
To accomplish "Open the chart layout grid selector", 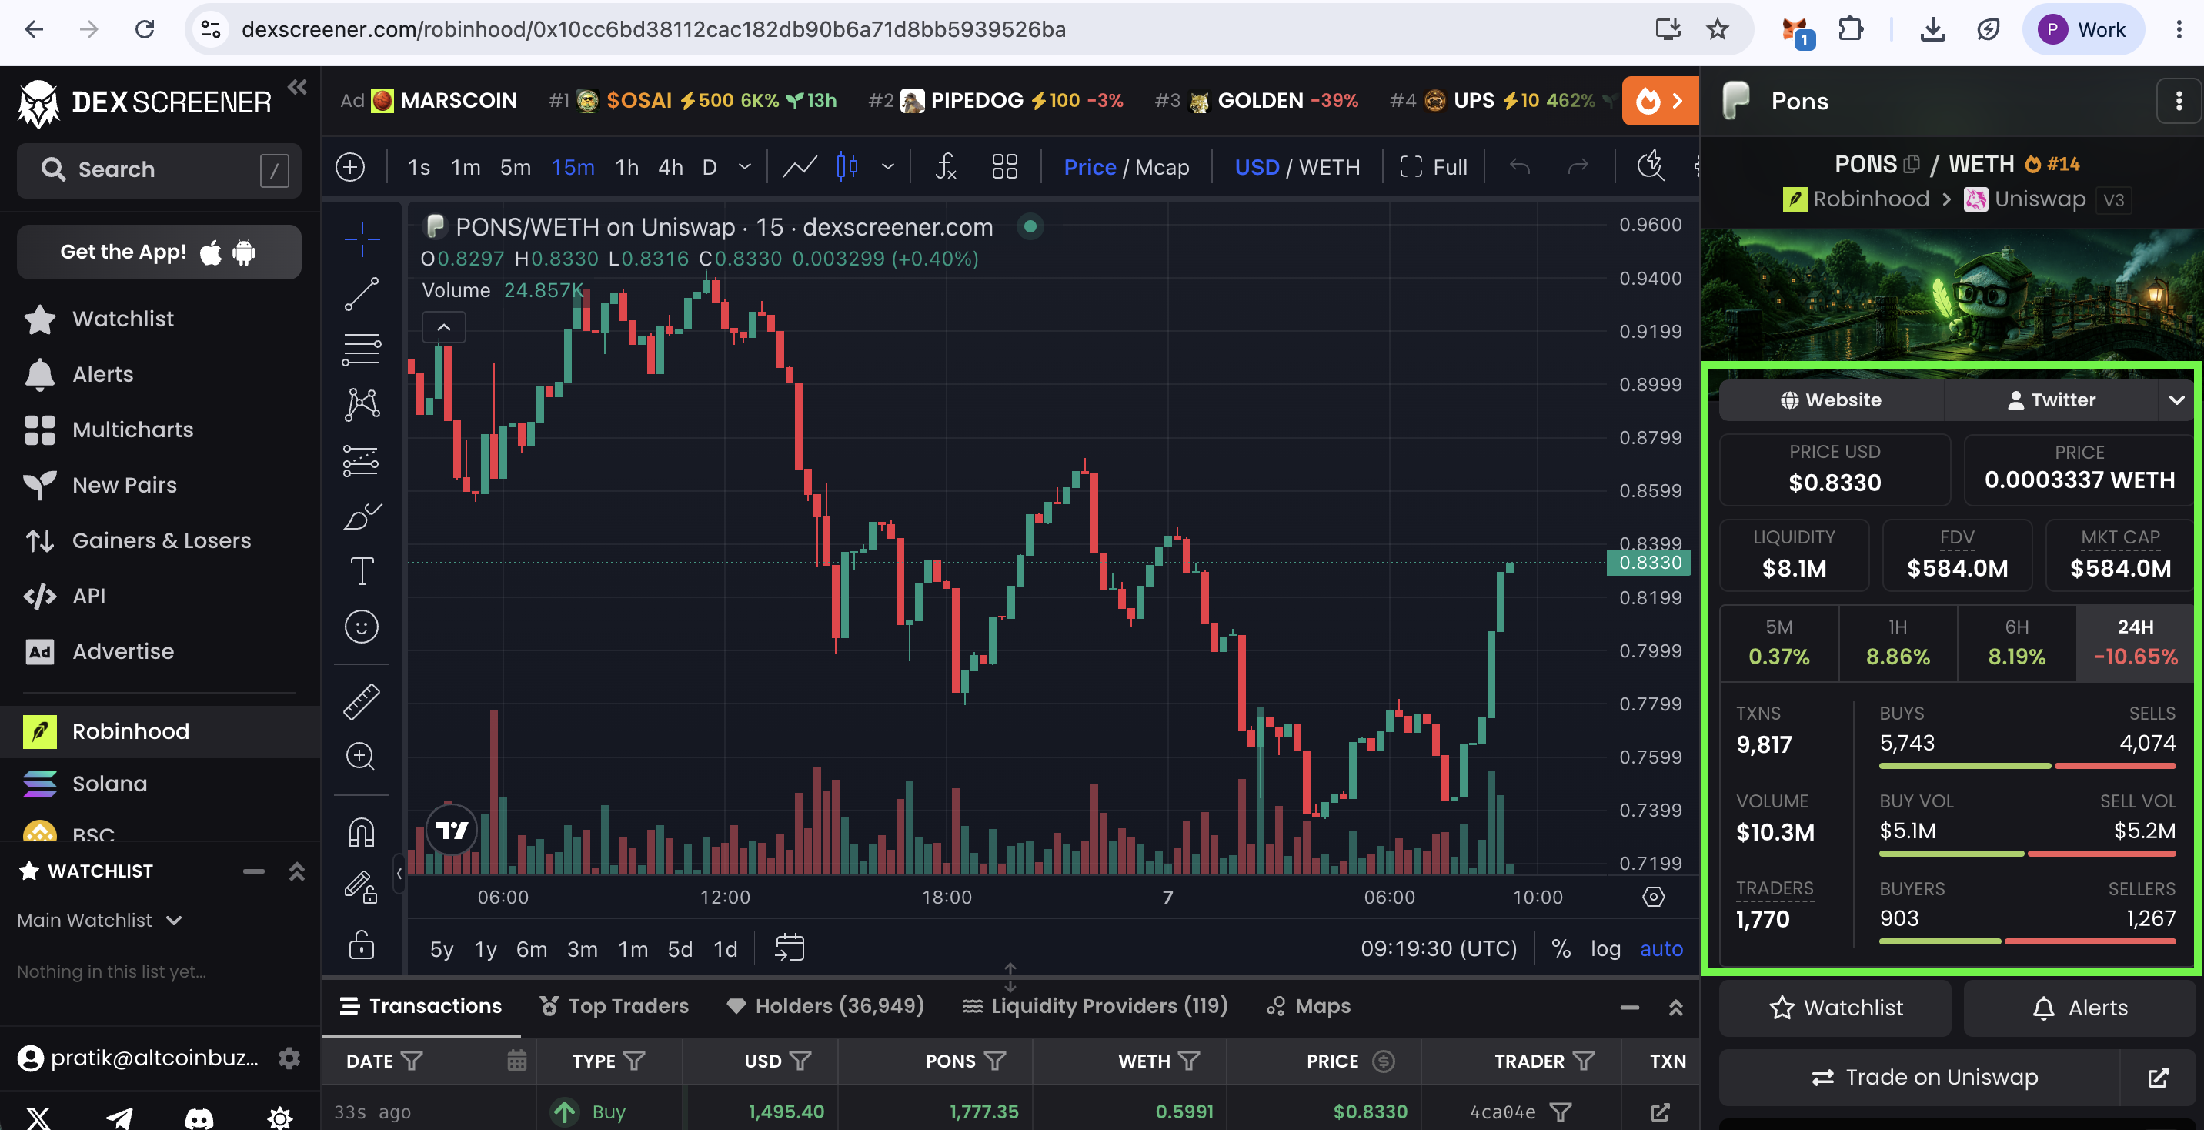I will pyautogui.click(x=1004, y=167).
